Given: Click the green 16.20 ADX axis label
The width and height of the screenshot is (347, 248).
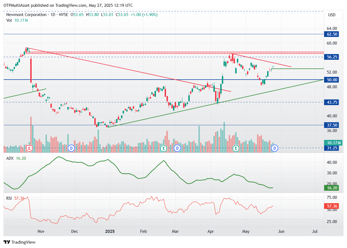Looking at the screenshot, I should (x=331, y=188).
